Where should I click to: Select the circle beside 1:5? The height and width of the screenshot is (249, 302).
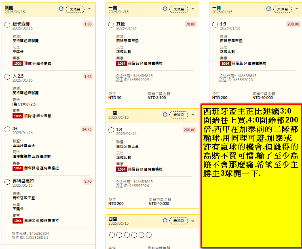point(215,25)
